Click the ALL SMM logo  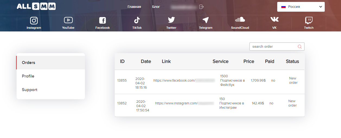pos(36,7)
